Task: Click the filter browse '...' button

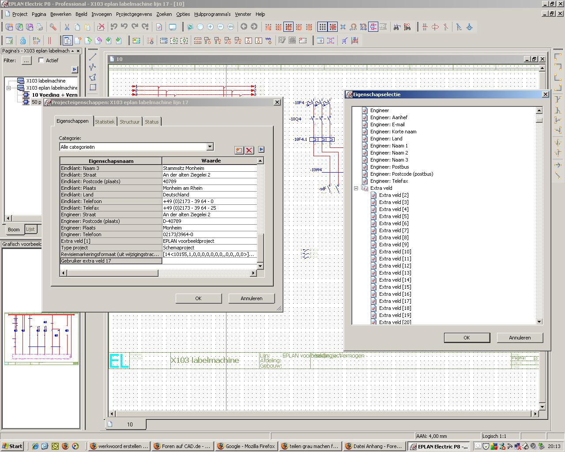Action: click(x=26, y=60)
